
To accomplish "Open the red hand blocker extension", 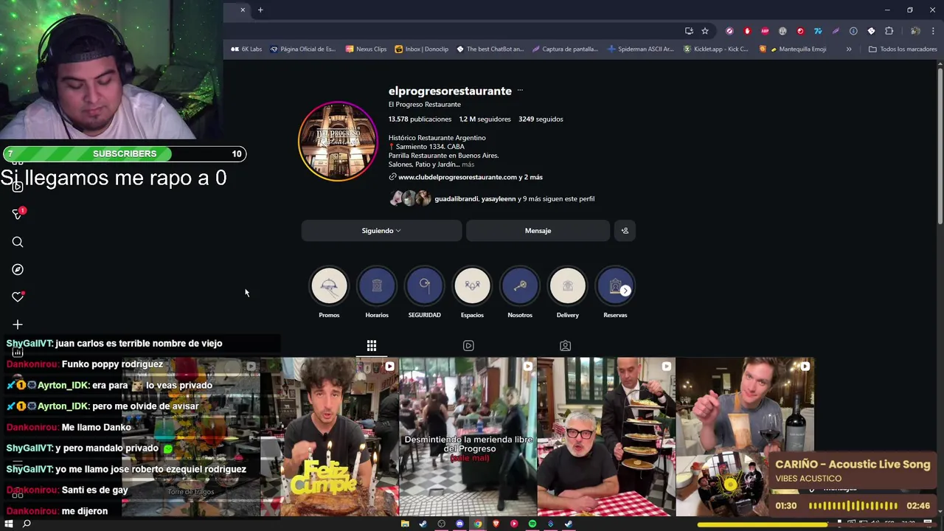I will (x=747, y=31).
